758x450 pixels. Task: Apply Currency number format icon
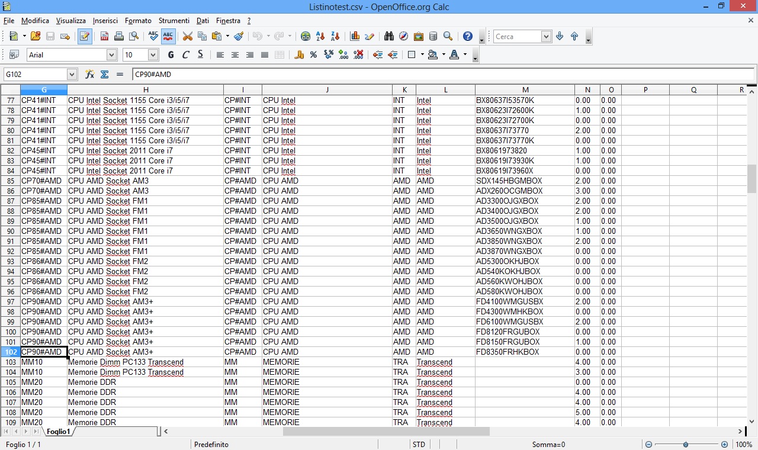[x=299, y=54]
